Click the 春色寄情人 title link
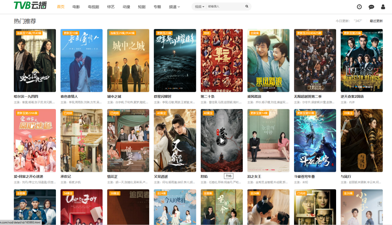The image size is (392, 225). [x=69, y=96]
